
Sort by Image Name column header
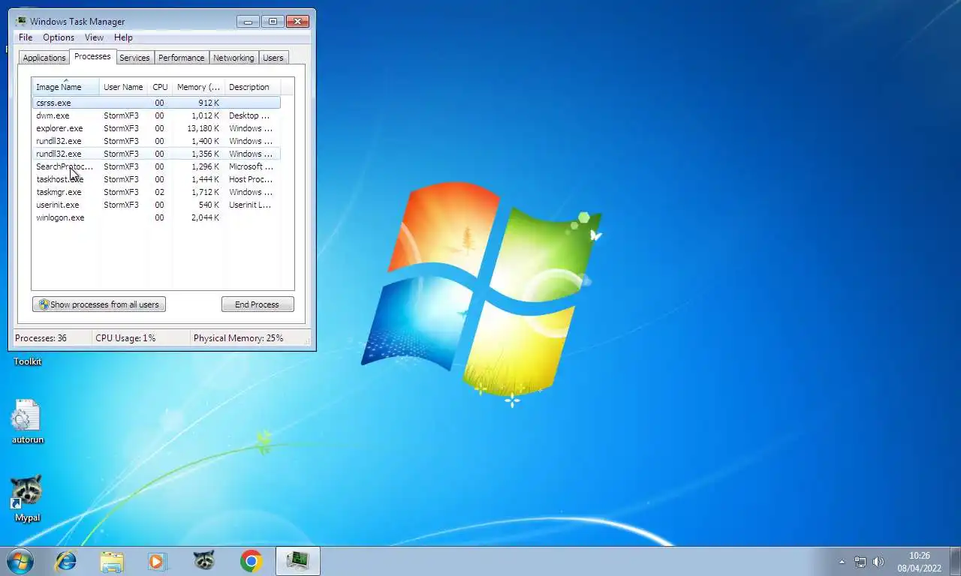(x=65, y=87)
